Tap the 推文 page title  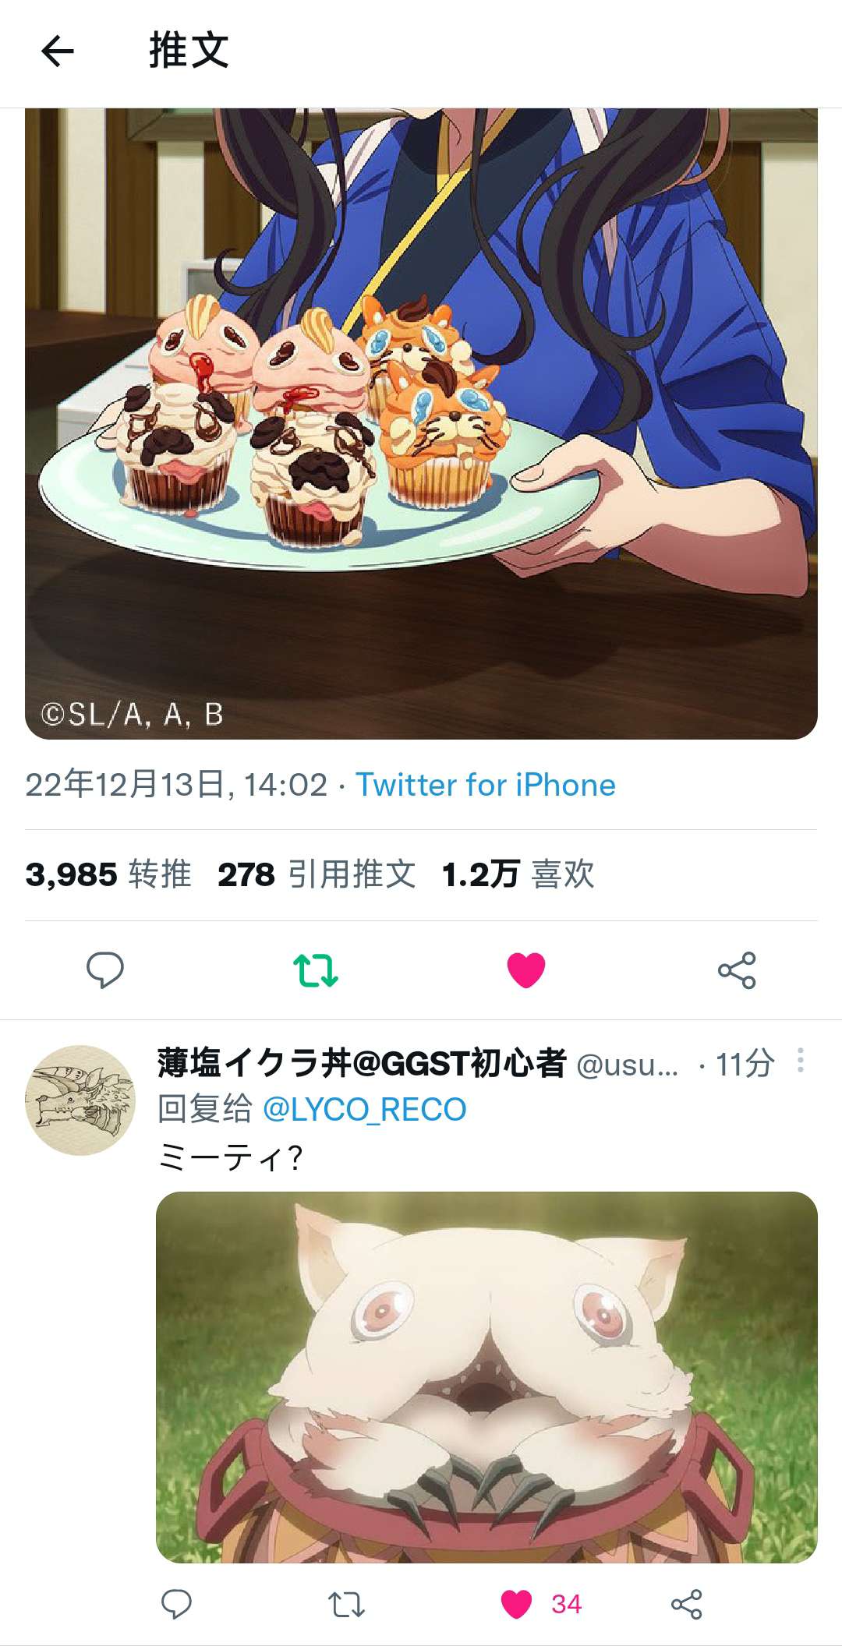pyautogui.click(x=189, y=51)
